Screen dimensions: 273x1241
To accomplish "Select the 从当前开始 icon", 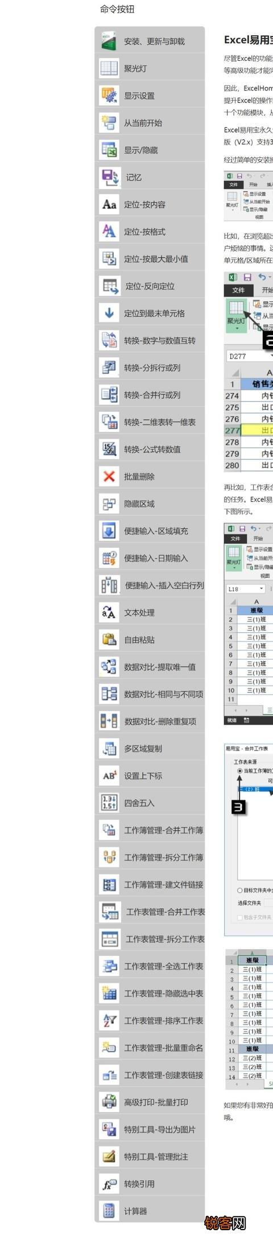I will click(x=109, y=122).
